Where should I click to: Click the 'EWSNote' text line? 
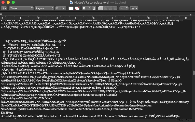point(7,113)
